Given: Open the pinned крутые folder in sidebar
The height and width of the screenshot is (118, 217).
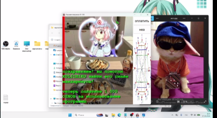Looking at the screenshot, I should [x=58, y=90].
